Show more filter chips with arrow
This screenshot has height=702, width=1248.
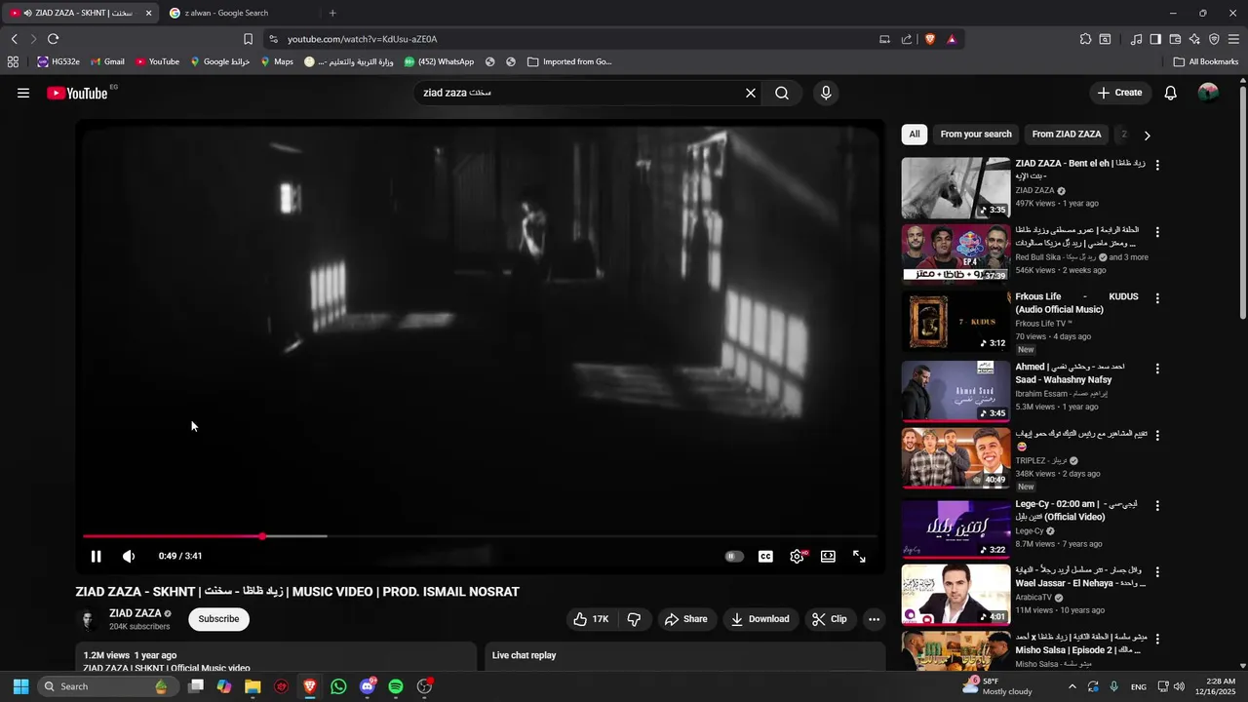click(1147, 136)
